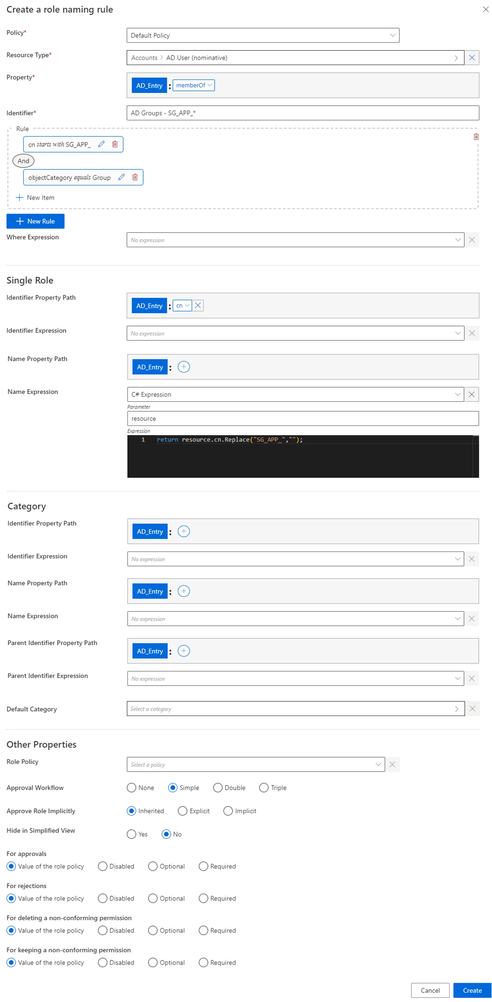Select Required under For rejections
Image resolution: width=492 pixels, height=1002 pixels.
click(x=204, y=899)
